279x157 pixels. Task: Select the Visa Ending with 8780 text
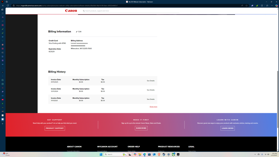point(57,43)
